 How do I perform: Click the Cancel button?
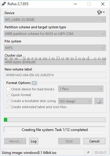pyautogui.click(x=94, y=141)
